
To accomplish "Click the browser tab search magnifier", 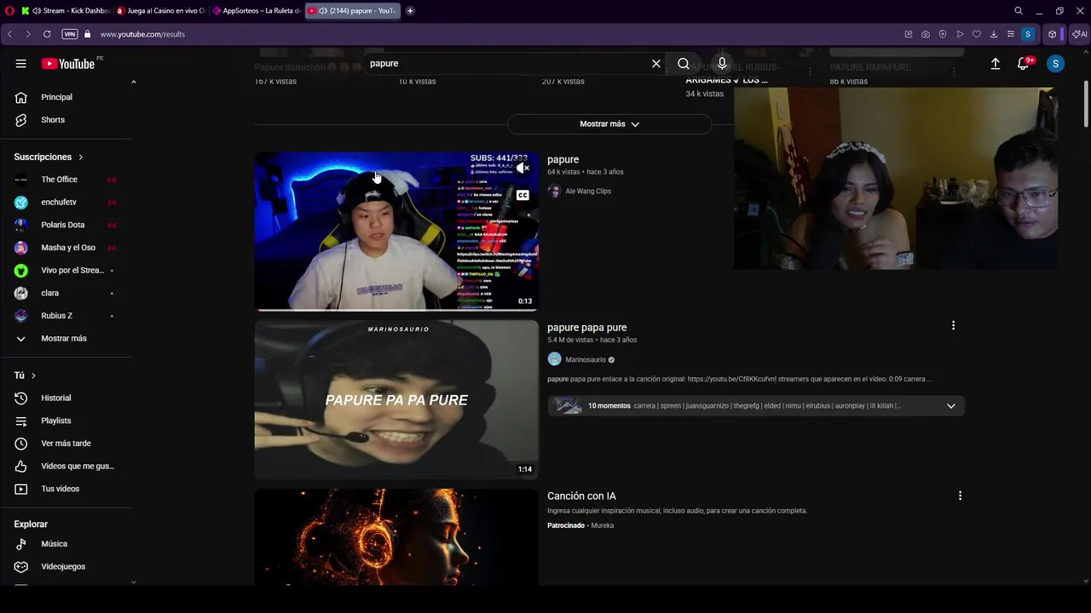I will click(x=1019, y=11).
